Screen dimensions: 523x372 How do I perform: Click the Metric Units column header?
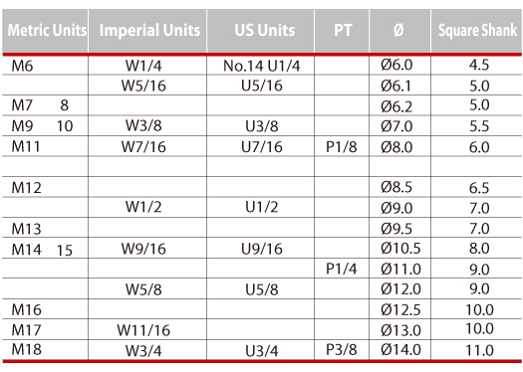47,30
